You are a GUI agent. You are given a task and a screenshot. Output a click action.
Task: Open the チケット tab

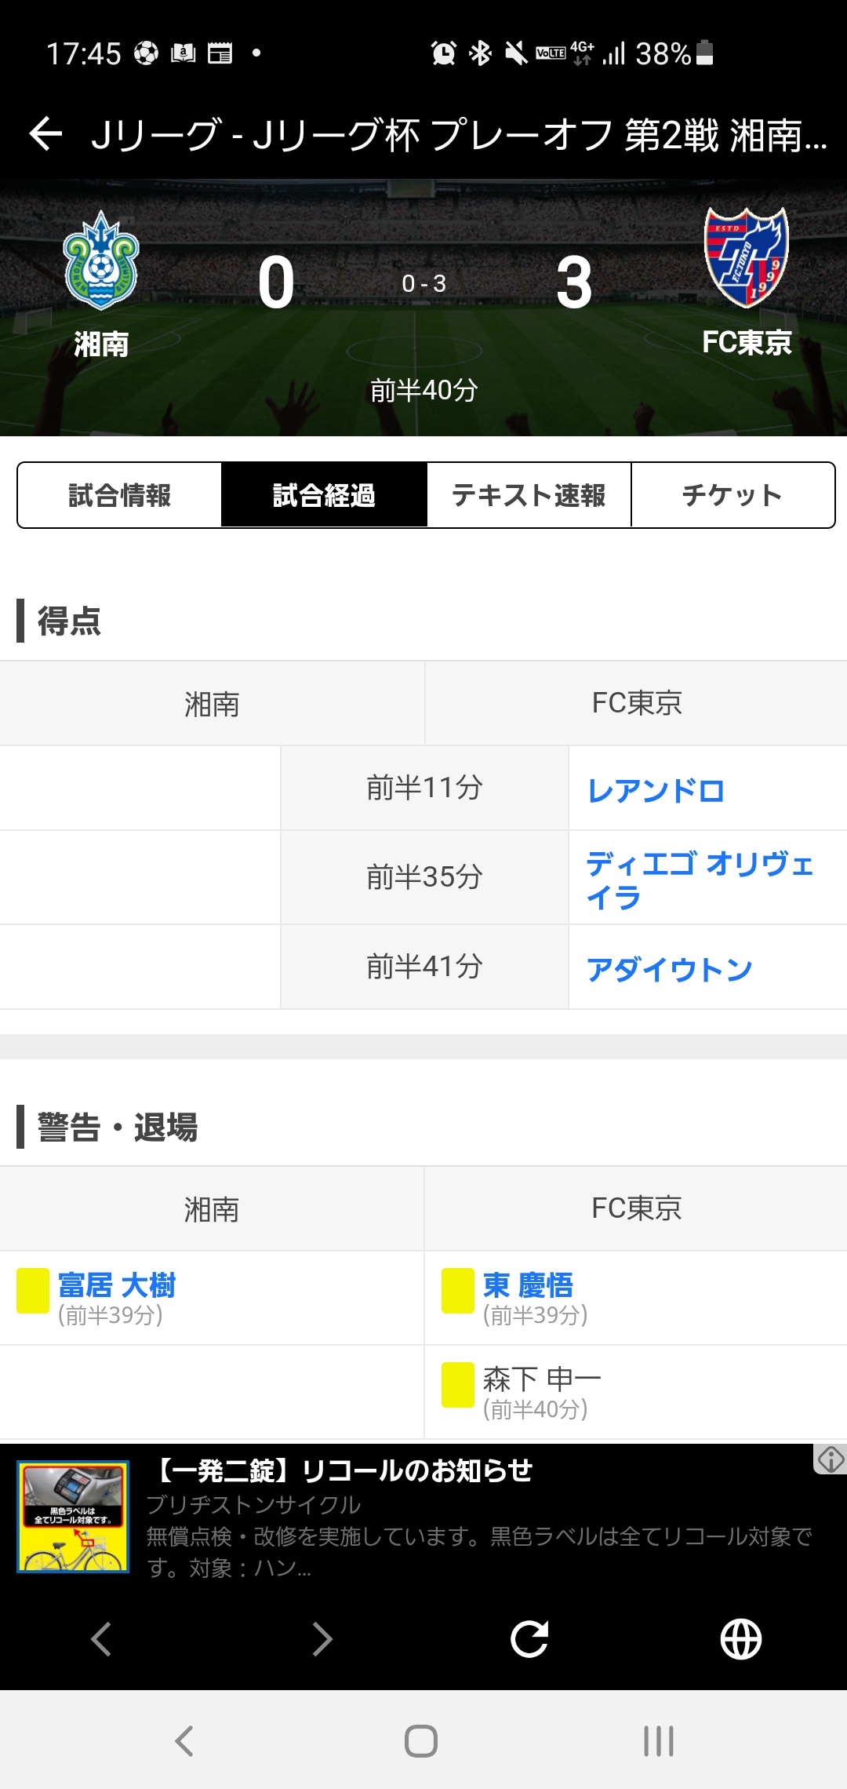coord(732,495)
